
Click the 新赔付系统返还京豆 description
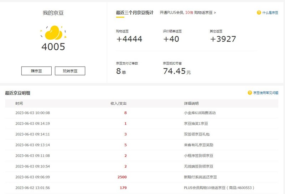point(200,177)
